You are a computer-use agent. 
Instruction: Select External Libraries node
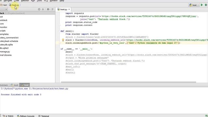(6, 55)
